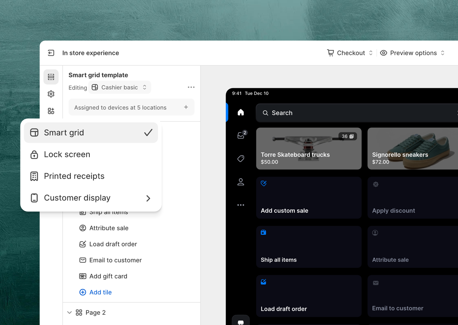Click the Load draft order tile in preview

(309, 296)
